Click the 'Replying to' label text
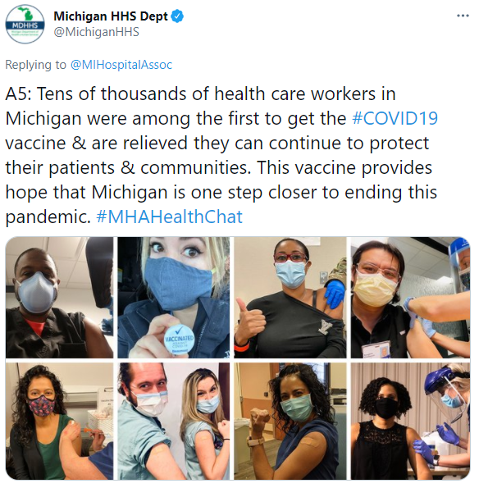This screenshot has height=488, width=479. point(36,65)
